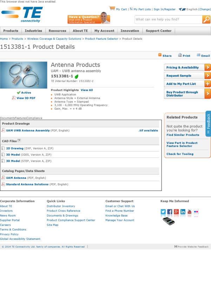This screenshot has height=299, width=211.
Task: Click the Email envelope icon
Action: coord(198,55)
